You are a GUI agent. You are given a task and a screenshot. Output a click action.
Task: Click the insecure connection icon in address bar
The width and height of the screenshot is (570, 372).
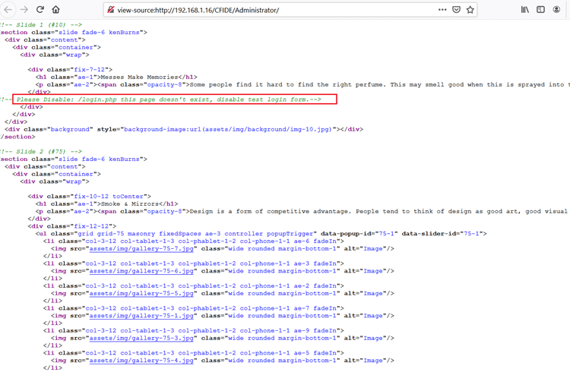click(111, 10)
